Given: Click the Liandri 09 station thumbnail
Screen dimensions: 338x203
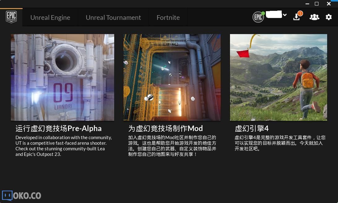Looking at the screenshot, I should 63,77.
